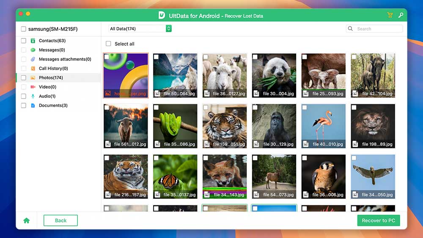Select Messages attachments(0) category
The image size is (423, 238).
(x=65, y=59)
